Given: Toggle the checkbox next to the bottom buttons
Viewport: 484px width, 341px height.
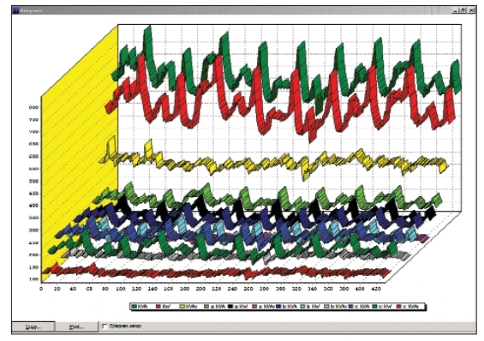Looking at the screenshot, I should 105,326.
